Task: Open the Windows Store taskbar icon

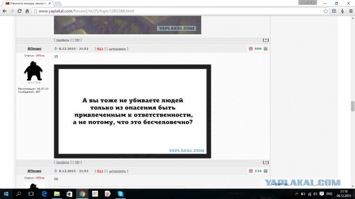Action: (69, 194)
